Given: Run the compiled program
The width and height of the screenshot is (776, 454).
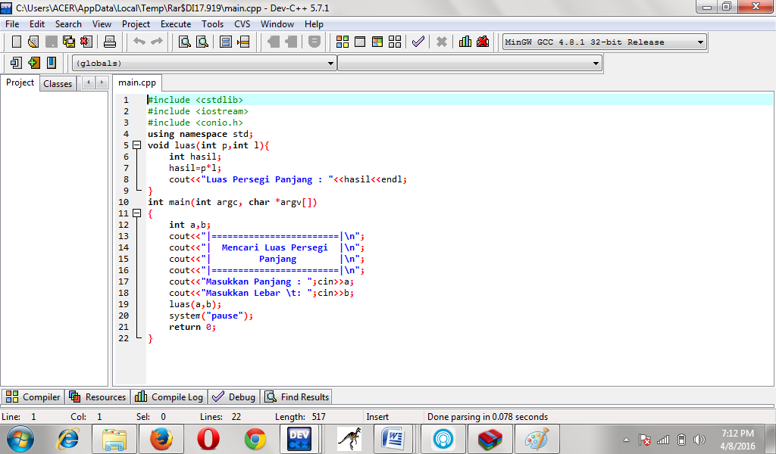Looking at the screenshot, I should point(359,42).
